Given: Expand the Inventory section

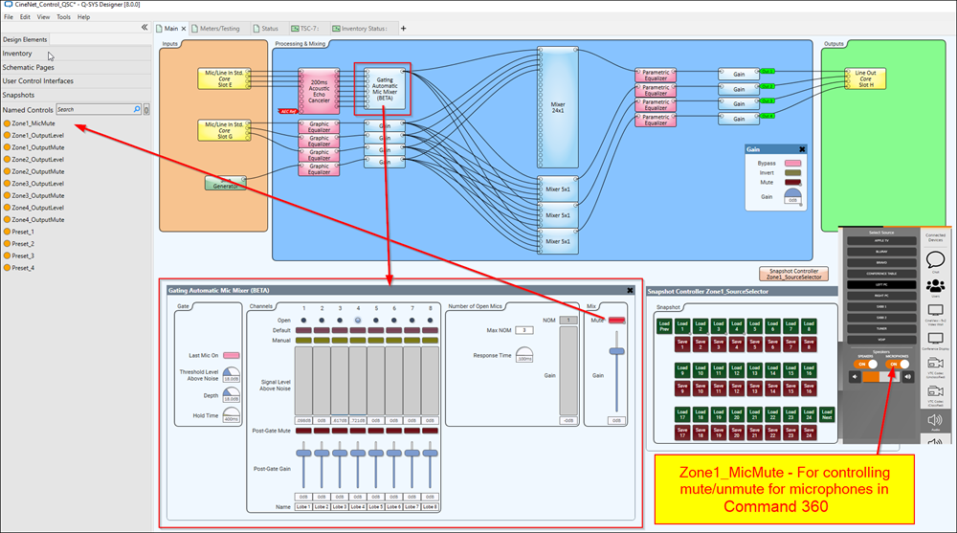Looking at the screenshot, I should (x=17, y=54).
